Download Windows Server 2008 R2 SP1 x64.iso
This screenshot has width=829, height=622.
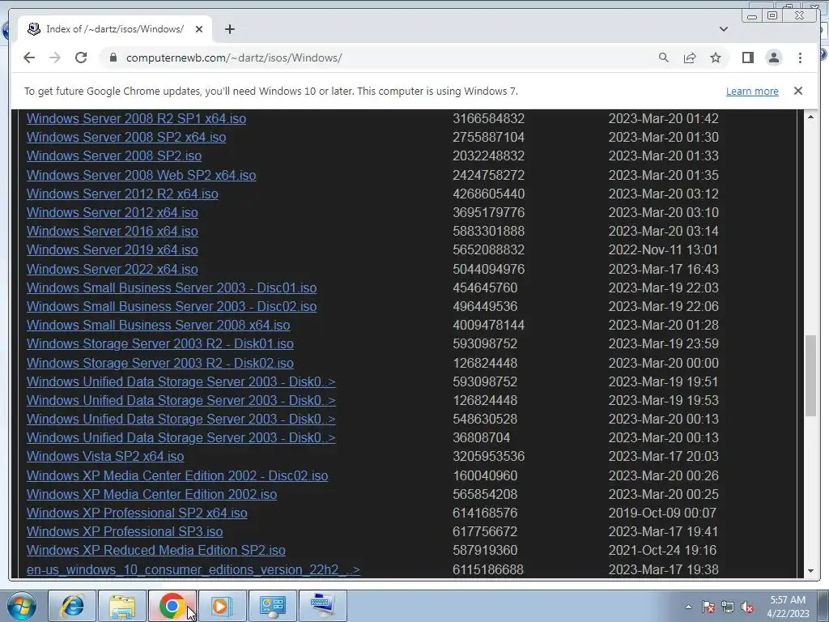click(136, 118)
